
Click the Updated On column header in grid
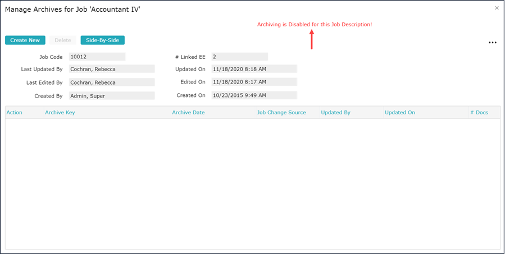point(400,113)
